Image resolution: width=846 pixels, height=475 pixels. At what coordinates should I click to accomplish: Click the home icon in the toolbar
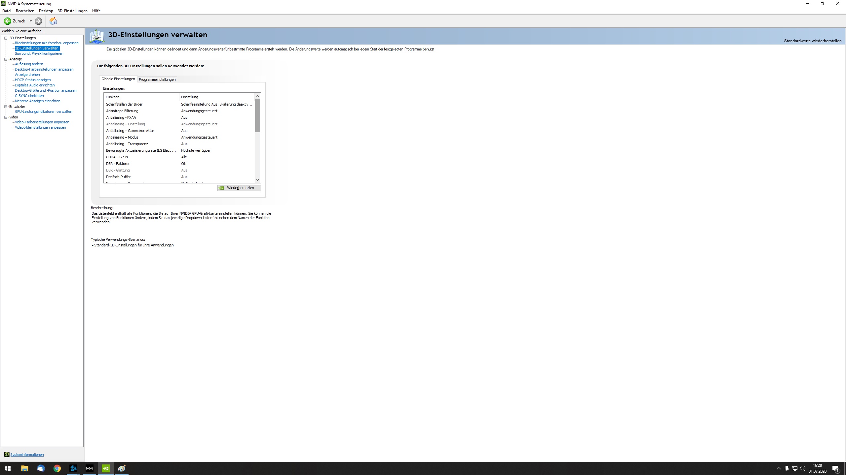[53, 21]
